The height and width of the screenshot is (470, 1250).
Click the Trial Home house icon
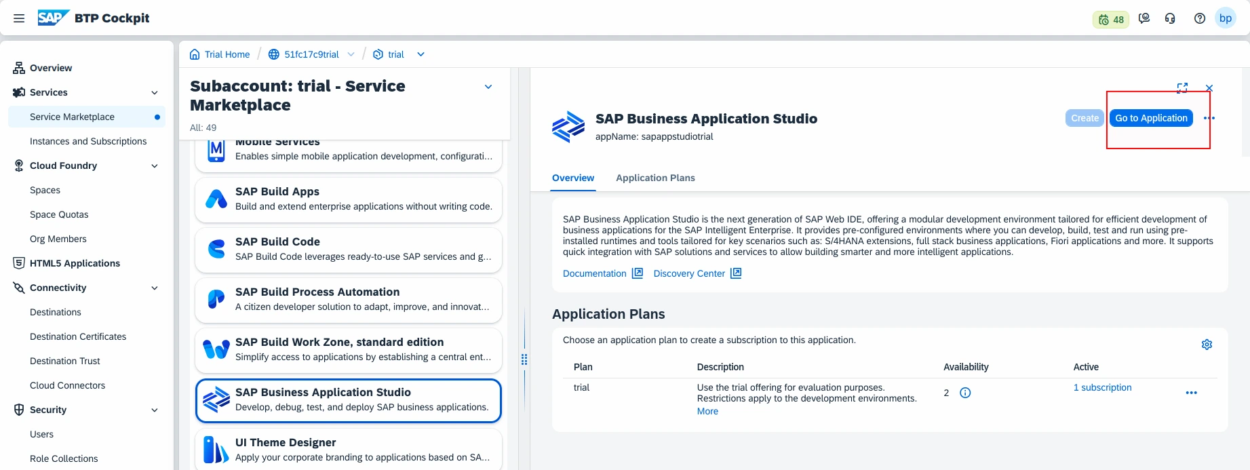pos(195,54)
